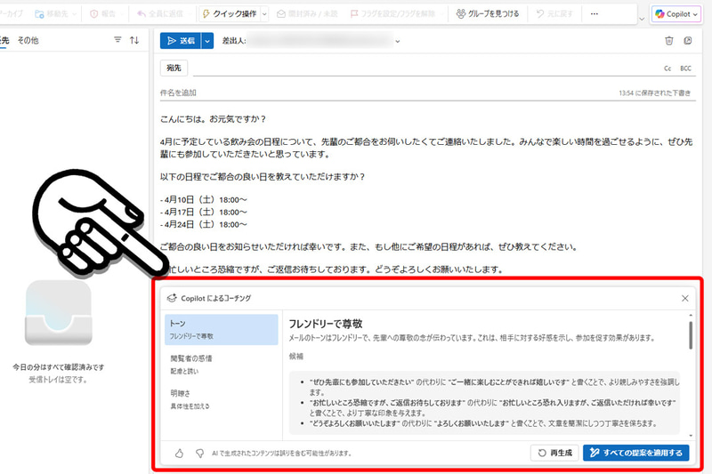Screen dimensions: 712x474
Task: Click the 元に戻す undo item
Action: [554, 14]
